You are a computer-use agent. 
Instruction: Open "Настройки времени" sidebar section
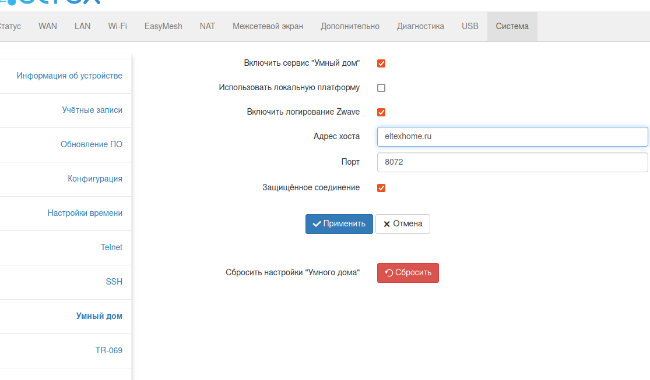tap(85, 213)
